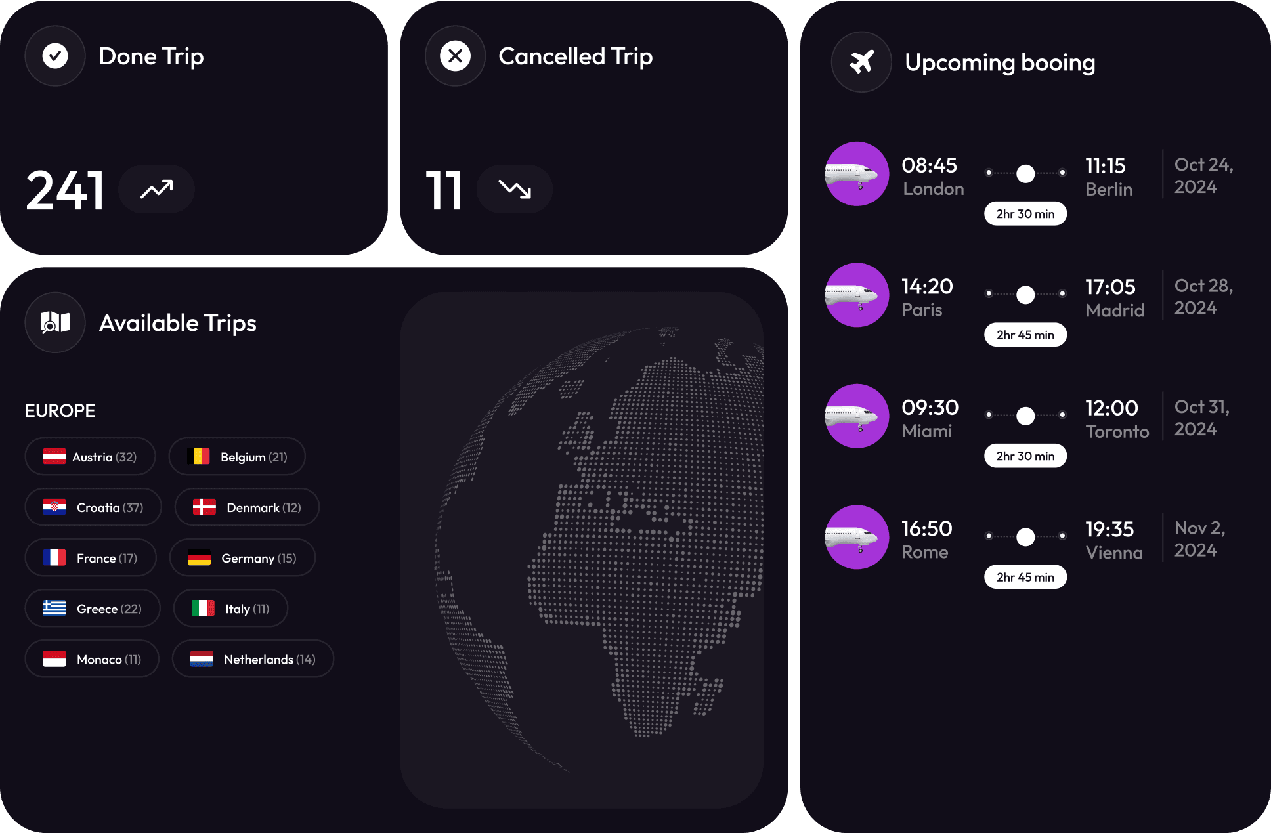The image size is (1271, 833).
Task: Click the downward trend icon beside 11
Action: (514, 189)
